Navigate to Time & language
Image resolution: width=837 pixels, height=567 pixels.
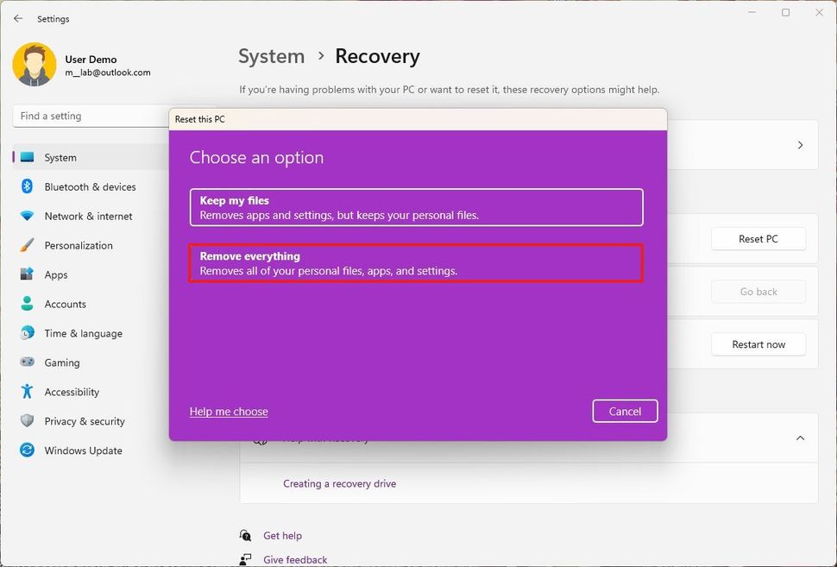coord(28,333)
